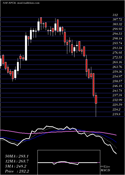Click the last red candle with long lower wick
The image size is (125, 175).
coord(96,104)
